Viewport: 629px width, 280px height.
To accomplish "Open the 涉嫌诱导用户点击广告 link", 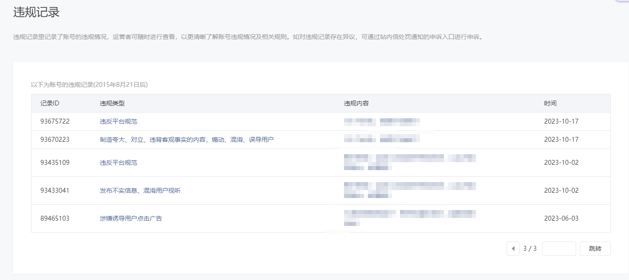I will 131,218.
